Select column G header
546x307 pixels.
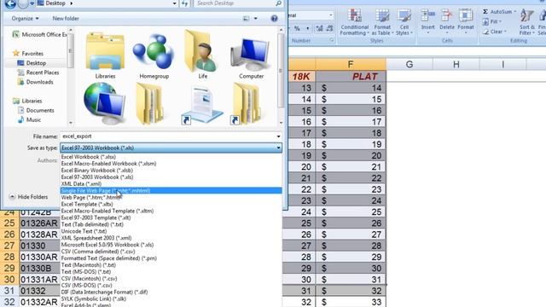point(409,64)
